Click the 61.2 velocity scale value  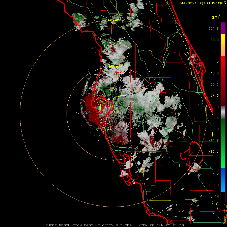215,62
